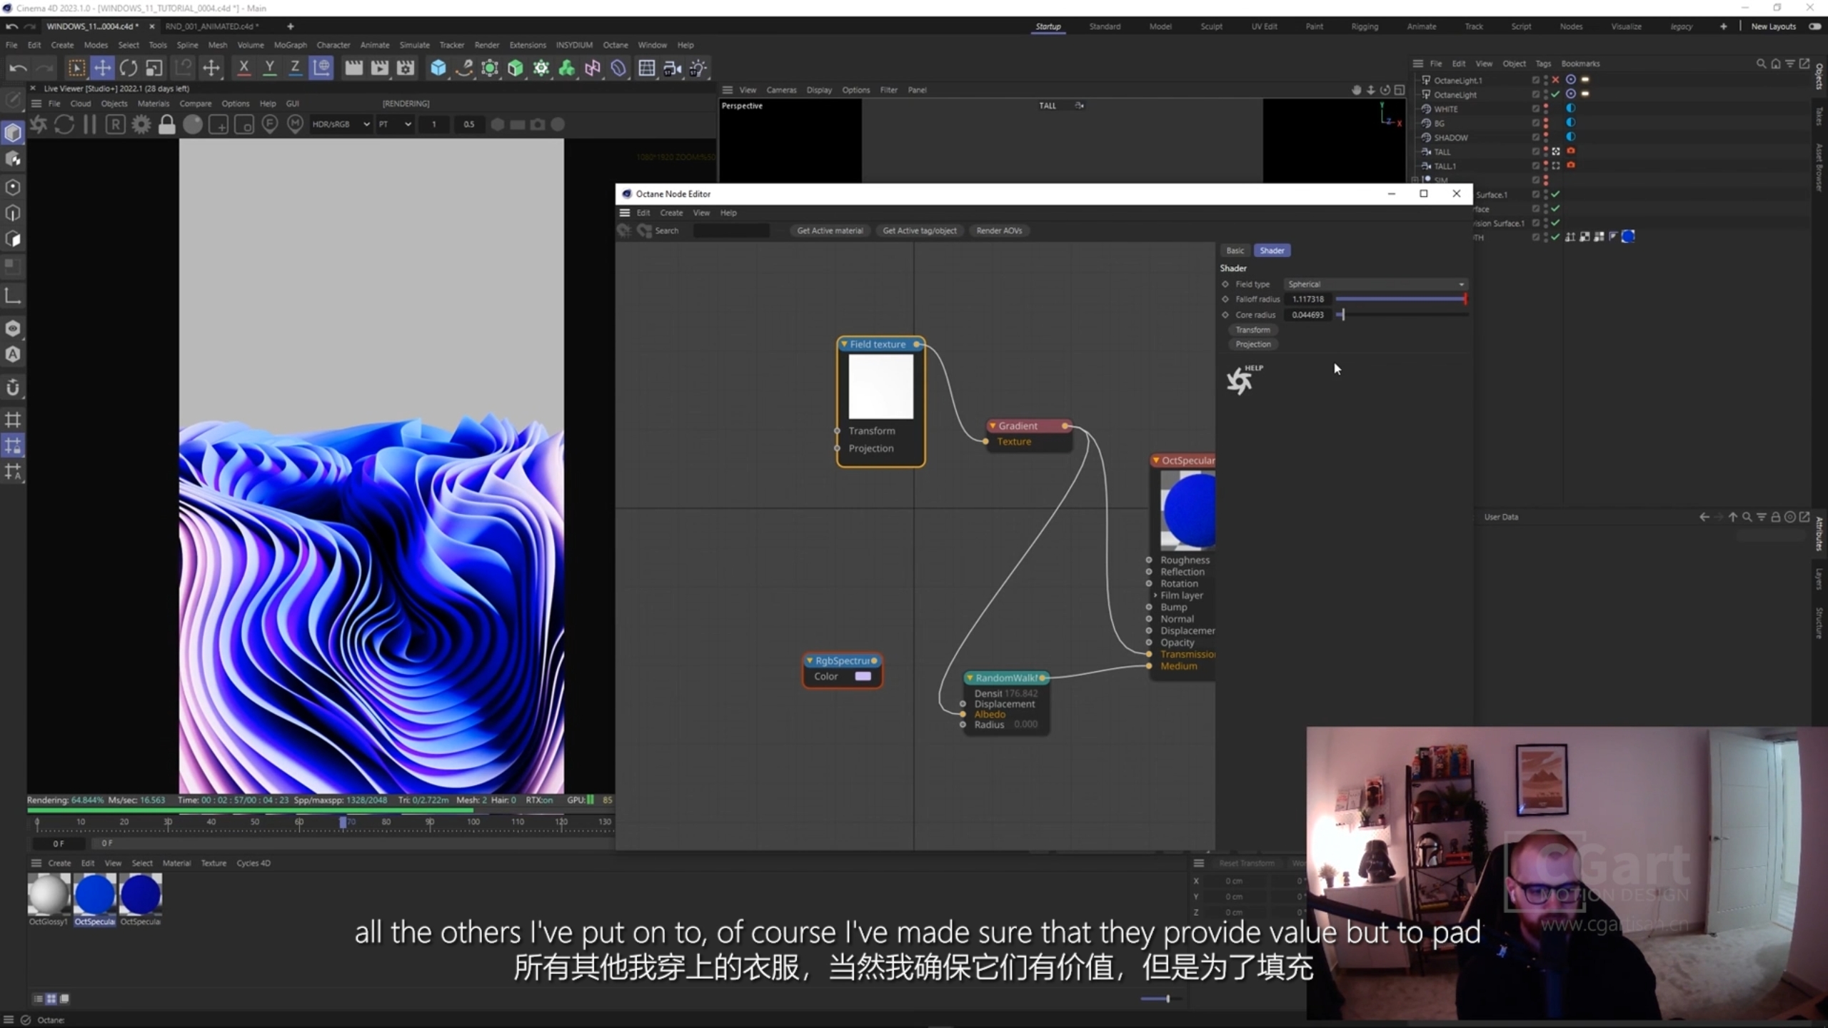Click the material tag on the last object row

(1628, 237)
